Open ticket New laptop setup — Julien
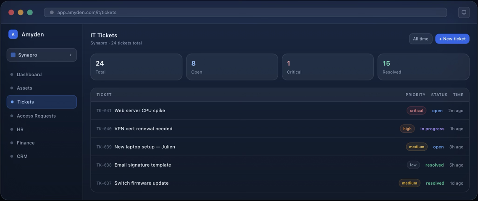The height and width of the screenshot is (201, 478). (144, 147)
